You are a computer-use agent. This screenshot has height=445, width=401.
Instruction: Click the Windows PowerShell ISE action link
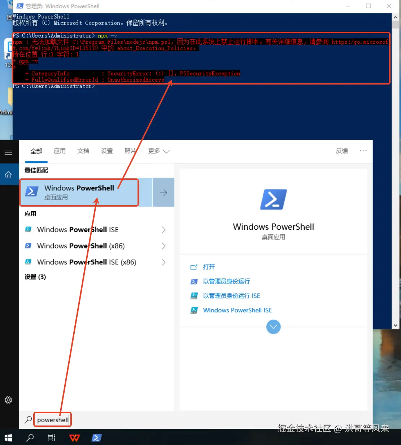click(x=237, y=310)
